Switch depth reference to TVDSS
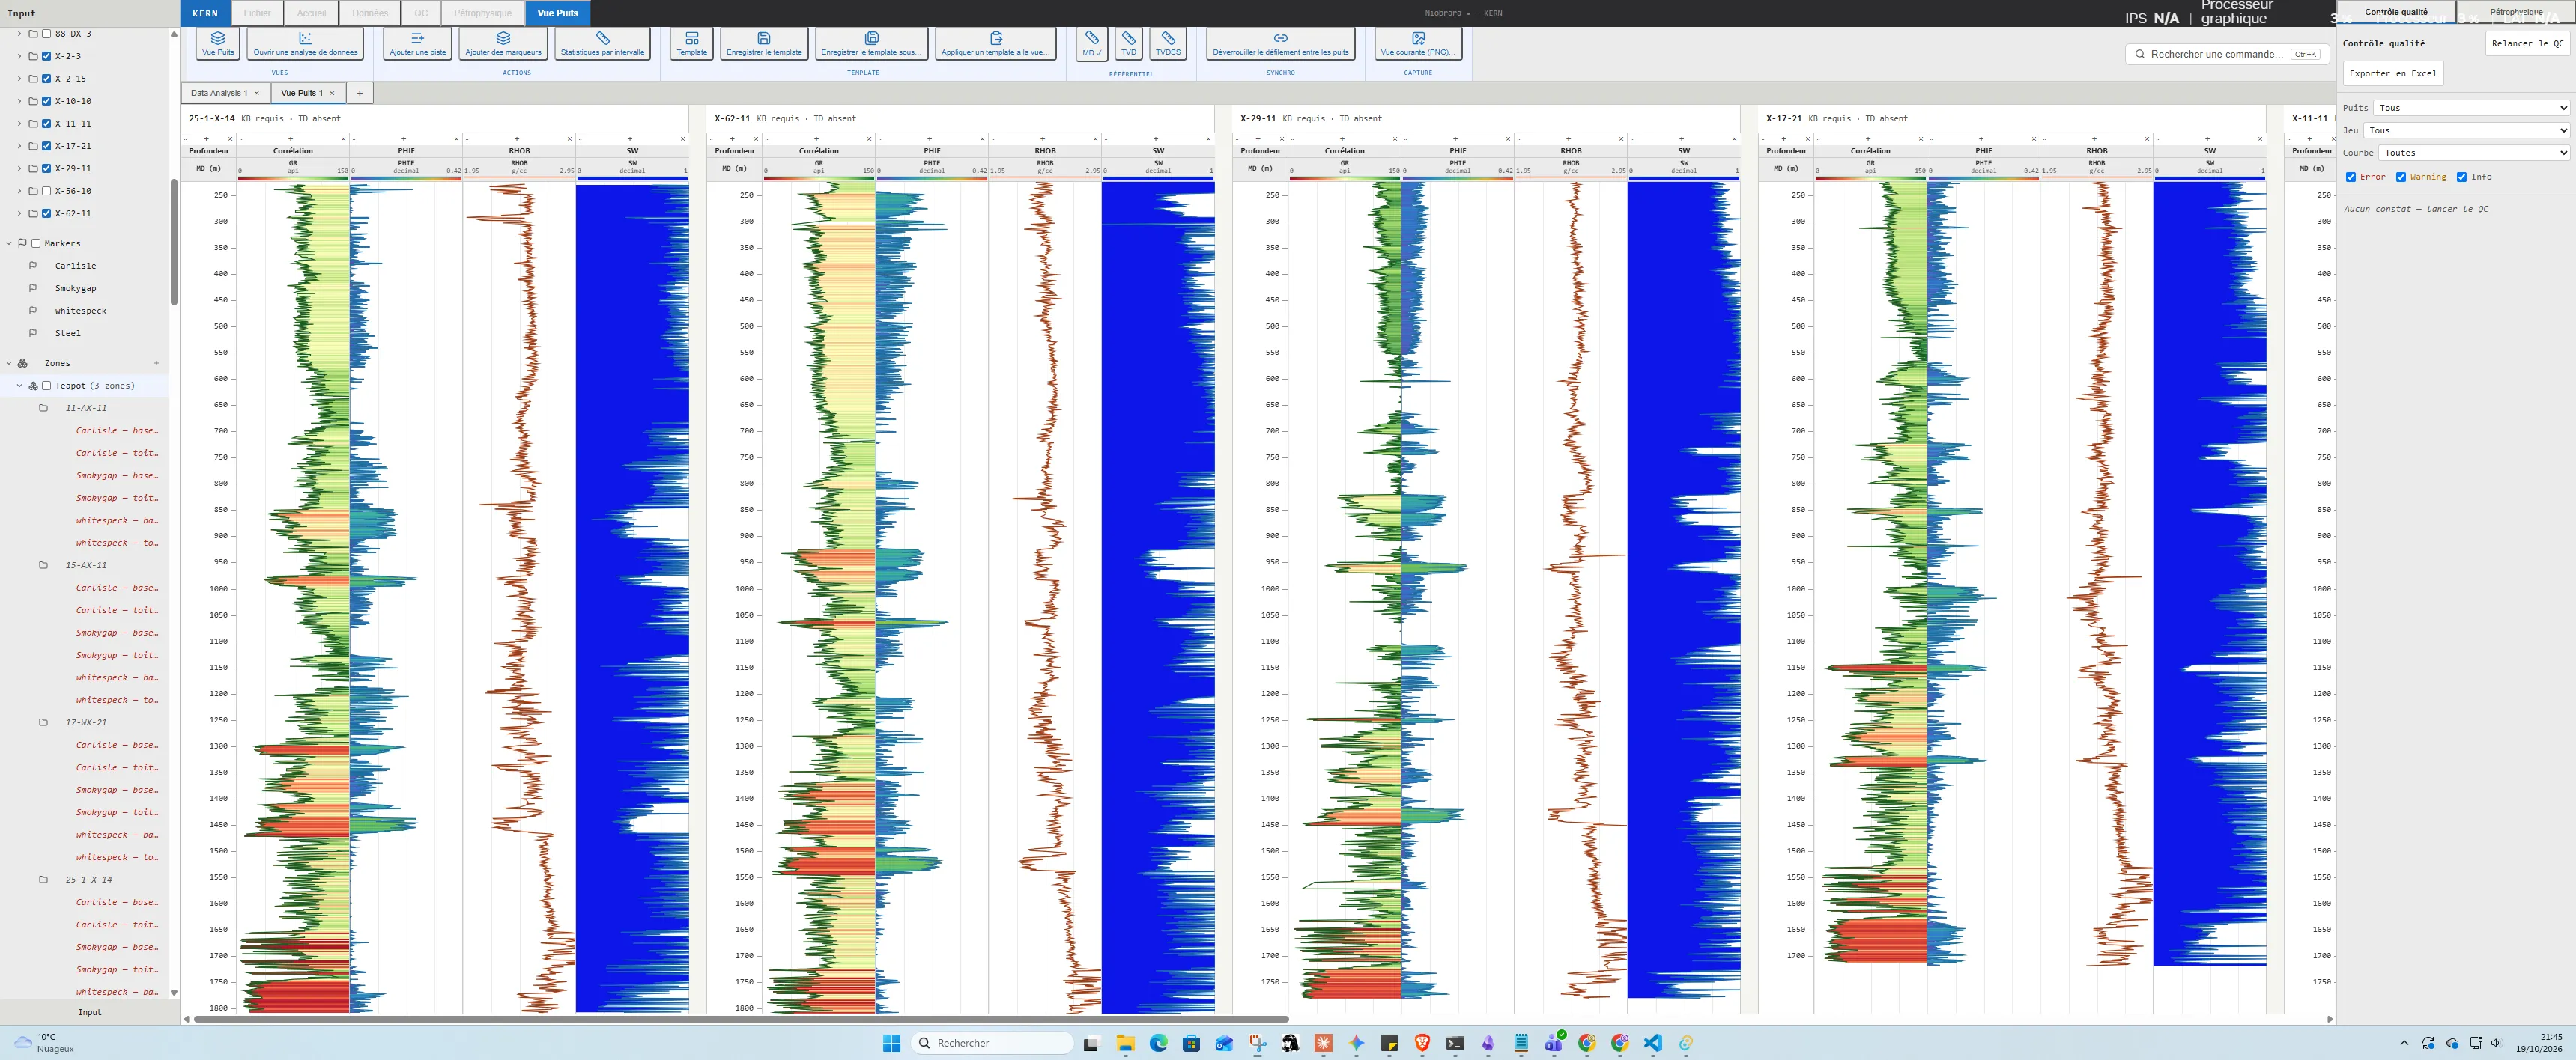Viewport: 2576px width, 1060px height. (x=1167, y=44)
